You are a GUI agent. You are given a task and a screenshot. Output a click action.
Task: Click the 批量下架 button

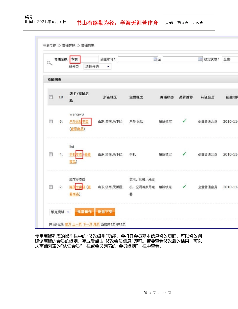[x=105, y=212]
